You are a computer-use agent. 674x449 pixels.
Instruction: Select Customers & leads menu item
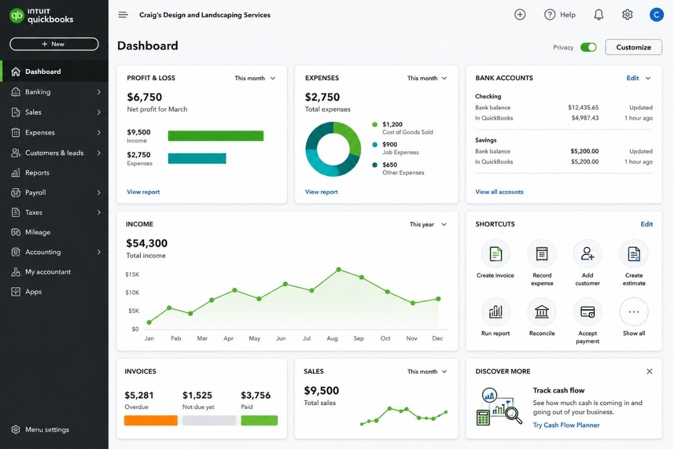pos(54,153)
